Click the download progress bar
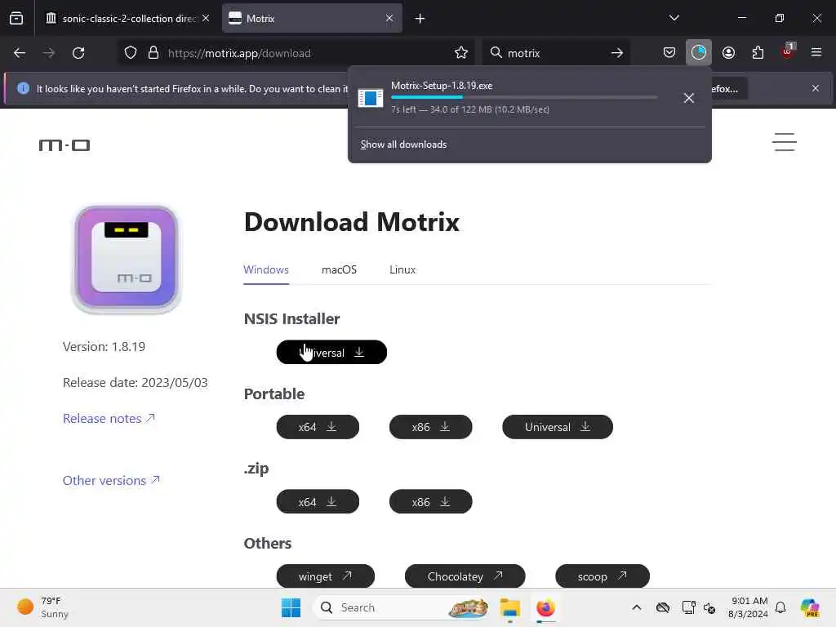Image resolution: width=836 pixels, height=627 pixels. coord(524,97)
